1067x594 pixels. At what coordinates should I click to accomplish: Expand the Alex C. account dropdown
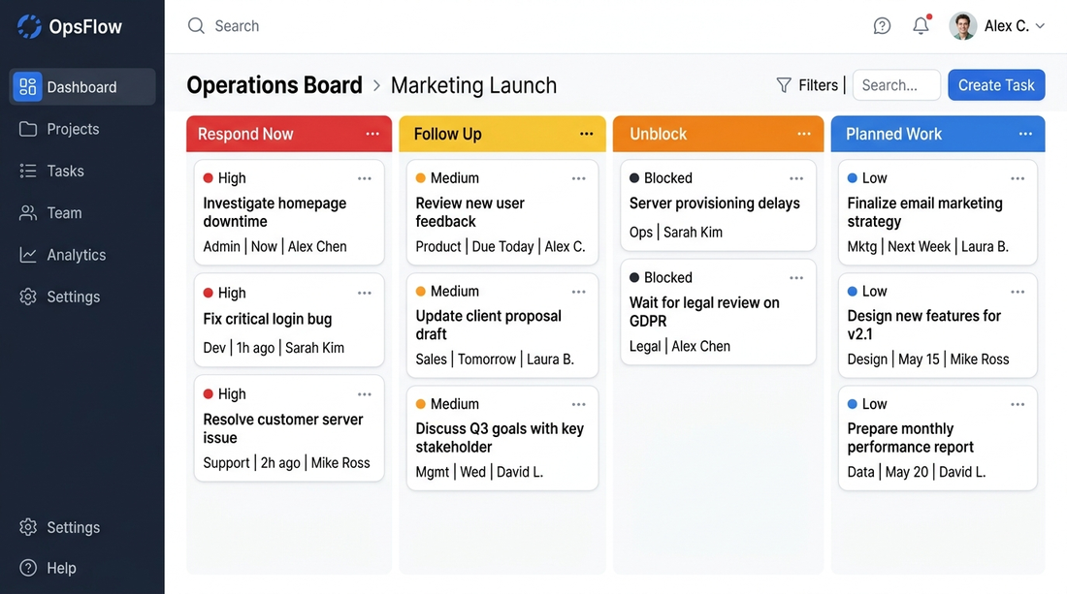tap(1041, 26)
